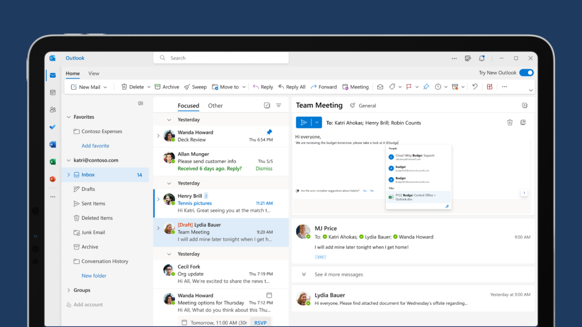
Task: Open Excel from the left app rail
Action: click(x=52, y=161)
